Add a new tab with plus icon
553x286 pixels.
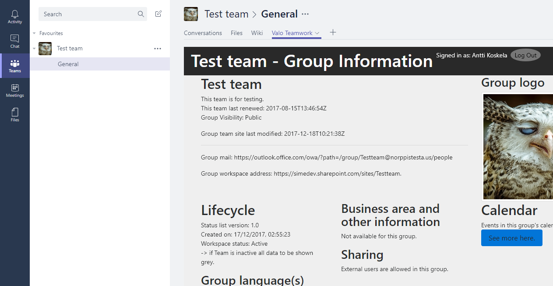click(333, 32)
